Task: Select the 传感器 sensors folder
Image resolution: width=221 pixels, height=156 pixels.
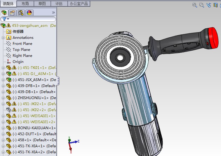Action: click(18, 32)
